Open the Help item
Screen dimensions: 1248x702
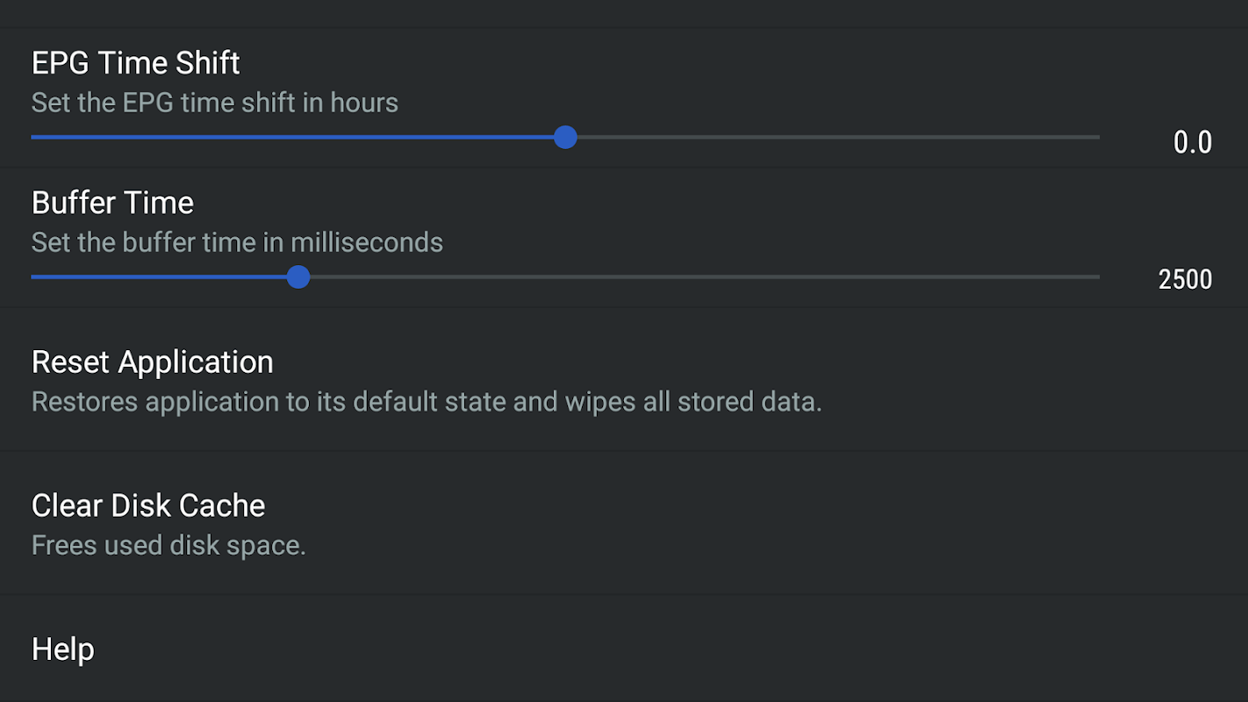point(63,649)
